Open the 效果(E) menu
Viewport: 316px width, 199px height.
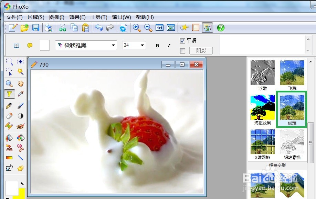(x=77, y=17)
